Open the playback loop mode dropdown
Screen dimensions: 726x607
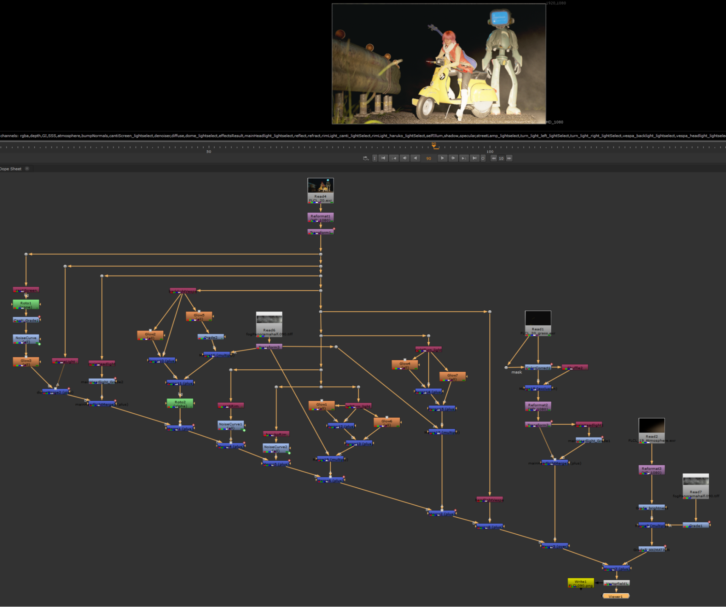[x=366, y=158]
